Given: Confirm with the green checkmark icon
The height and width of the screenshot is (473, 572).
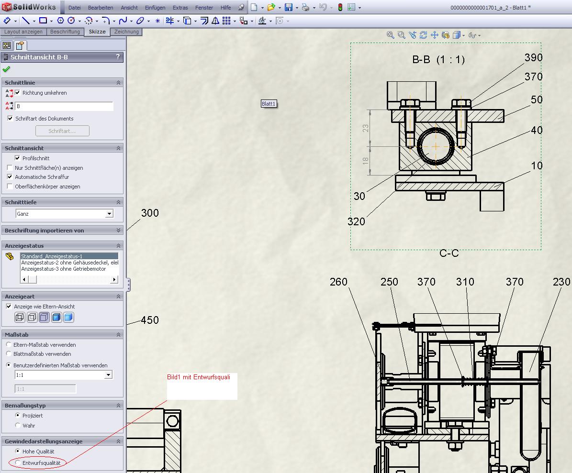Looking at the screenshot, I should (6, 69).
